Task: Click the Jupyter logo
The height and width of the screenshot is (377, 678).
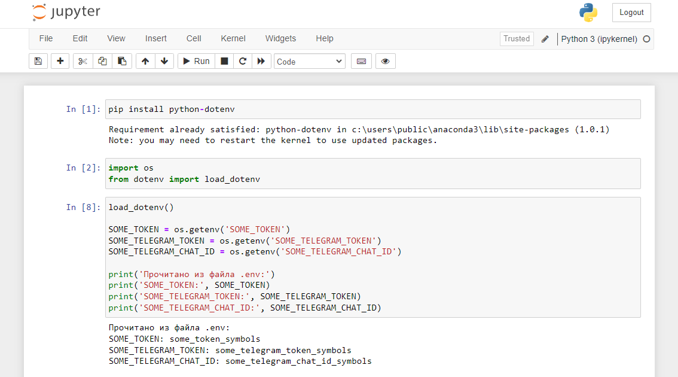Action: tap(66, 12)
